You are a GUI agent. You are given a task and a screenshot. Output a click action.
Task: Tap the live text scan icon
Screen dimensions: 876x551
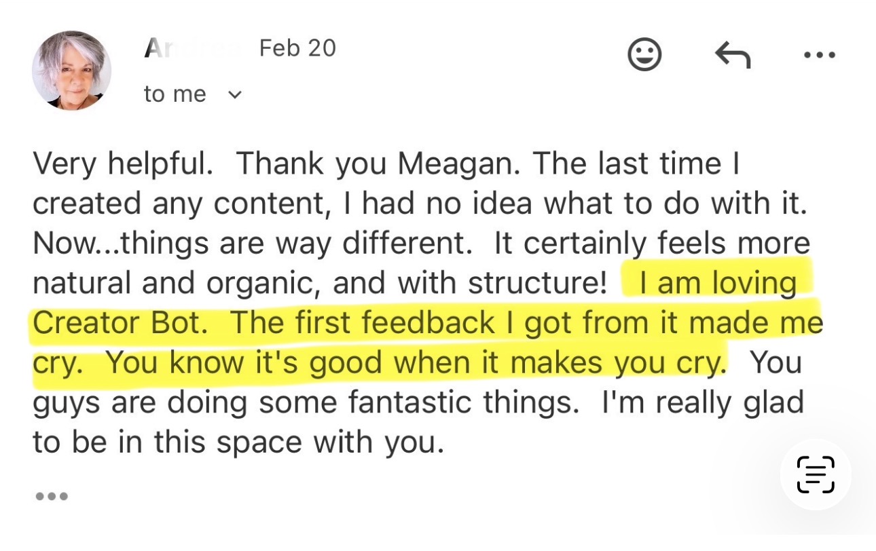[x=815, y=474]
